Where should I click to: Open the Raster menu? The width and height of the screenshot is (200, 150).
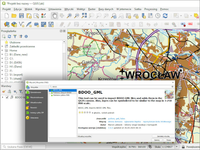pos(92,9)
